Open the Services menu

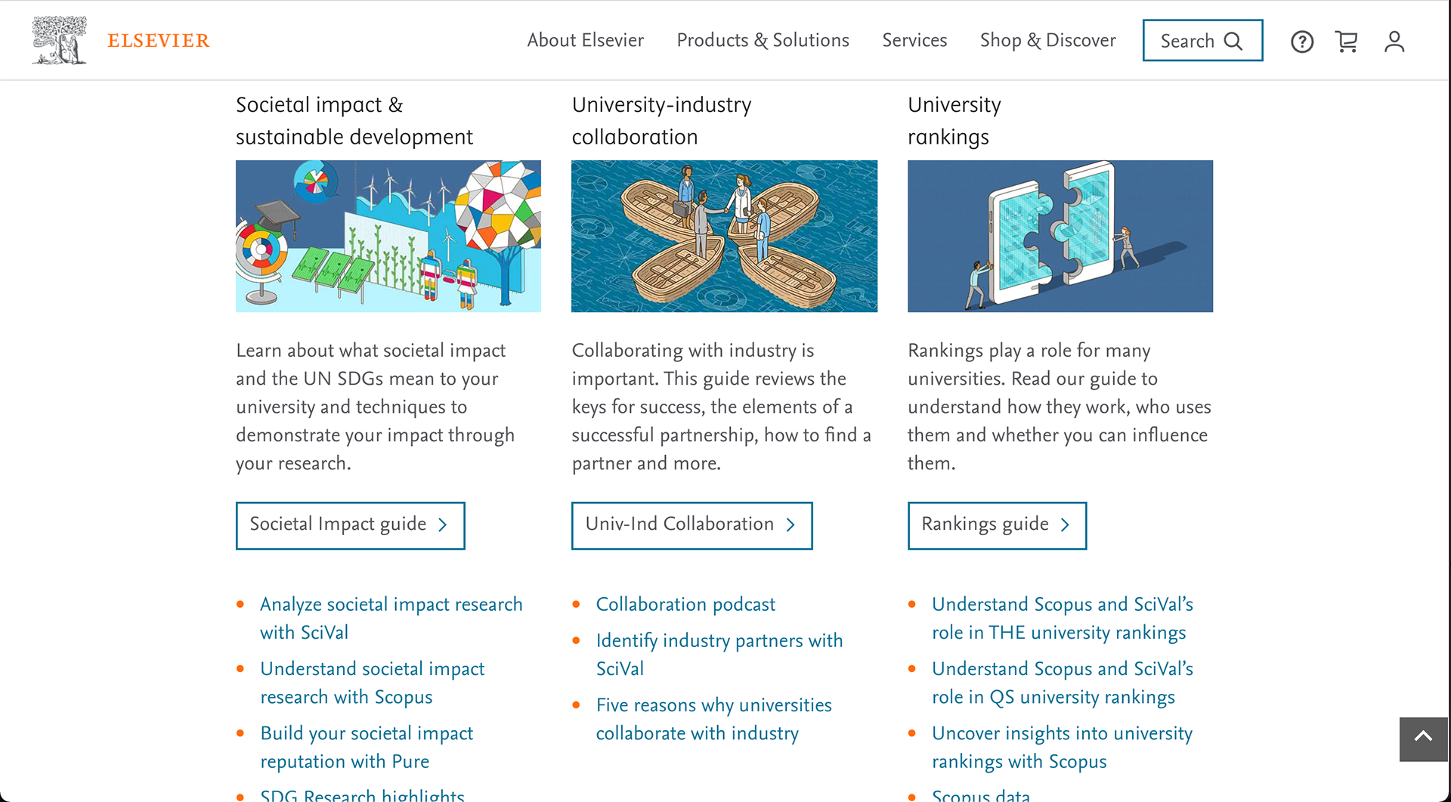coord(914,41)
